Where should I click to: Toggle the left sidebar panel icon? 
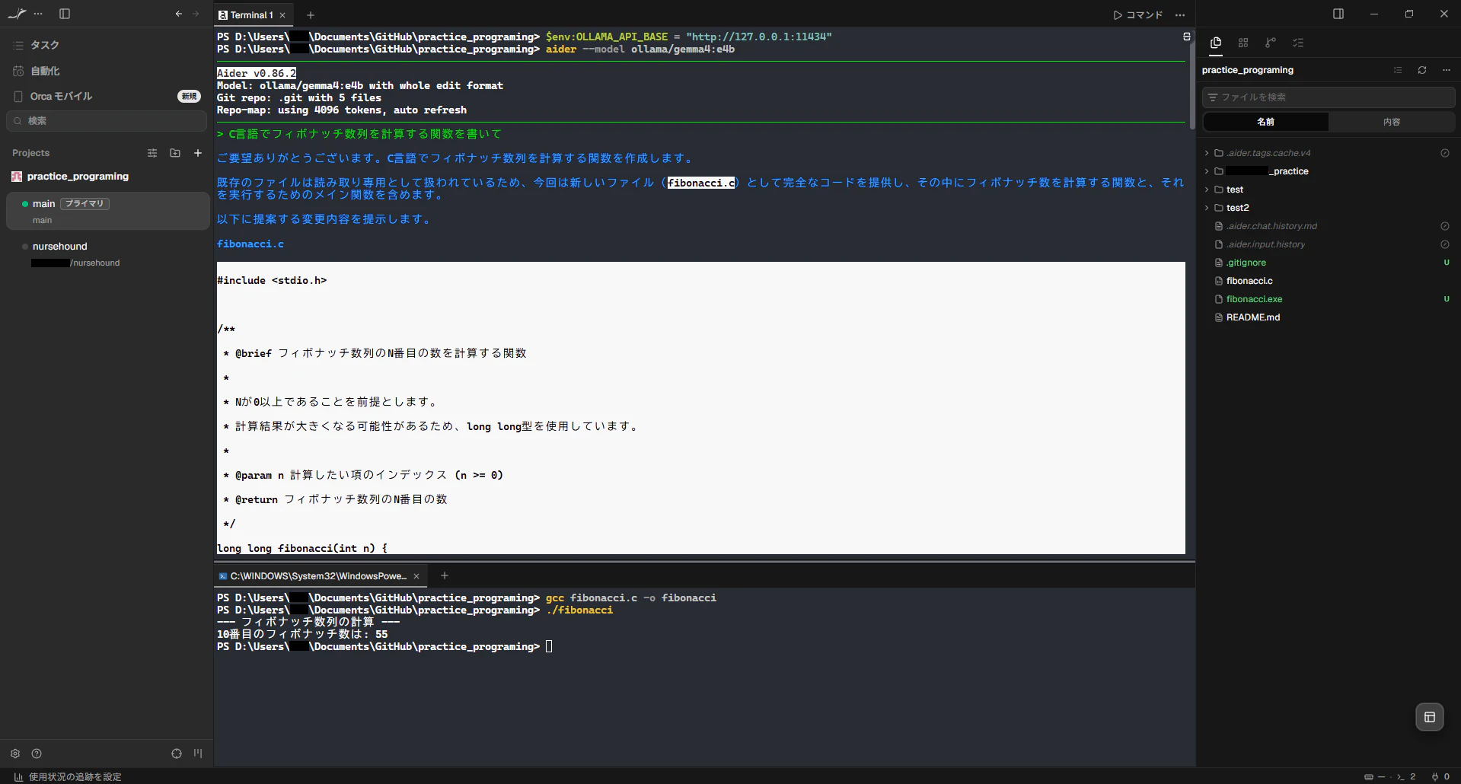tap(65, 14)
